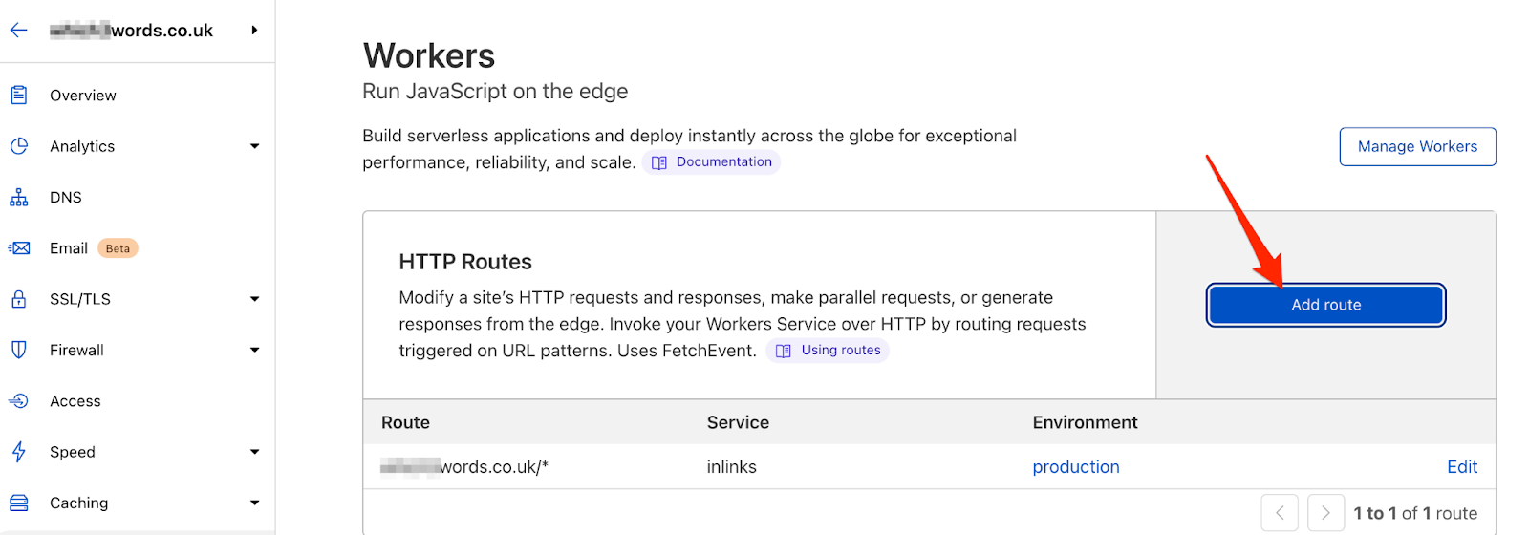Click the DNS network icon
Screen dimensions: 1529x535
(x=18, y=198)
